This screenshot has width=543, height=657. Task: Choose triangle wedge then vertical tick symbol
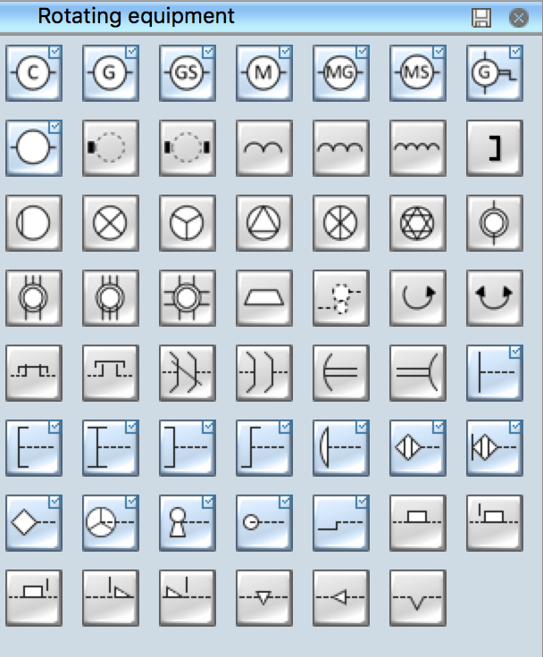point(188,598)
